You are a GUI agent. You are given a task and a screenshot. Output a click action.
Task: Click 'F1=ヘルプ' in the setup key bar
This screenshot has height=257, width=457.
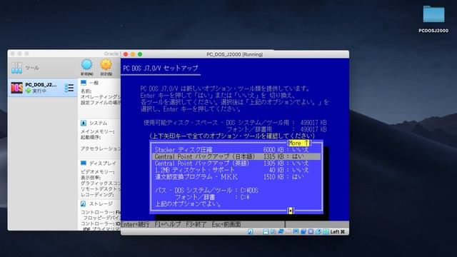167,224
